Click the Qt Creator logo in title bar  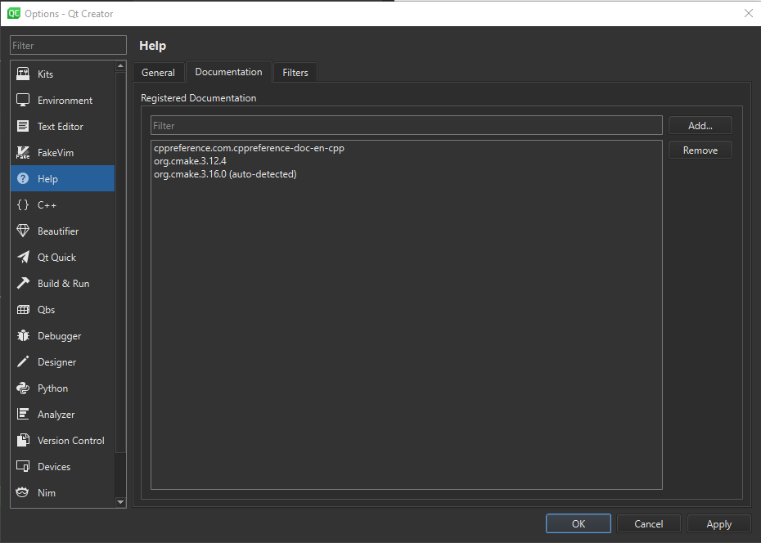point(14,13)
